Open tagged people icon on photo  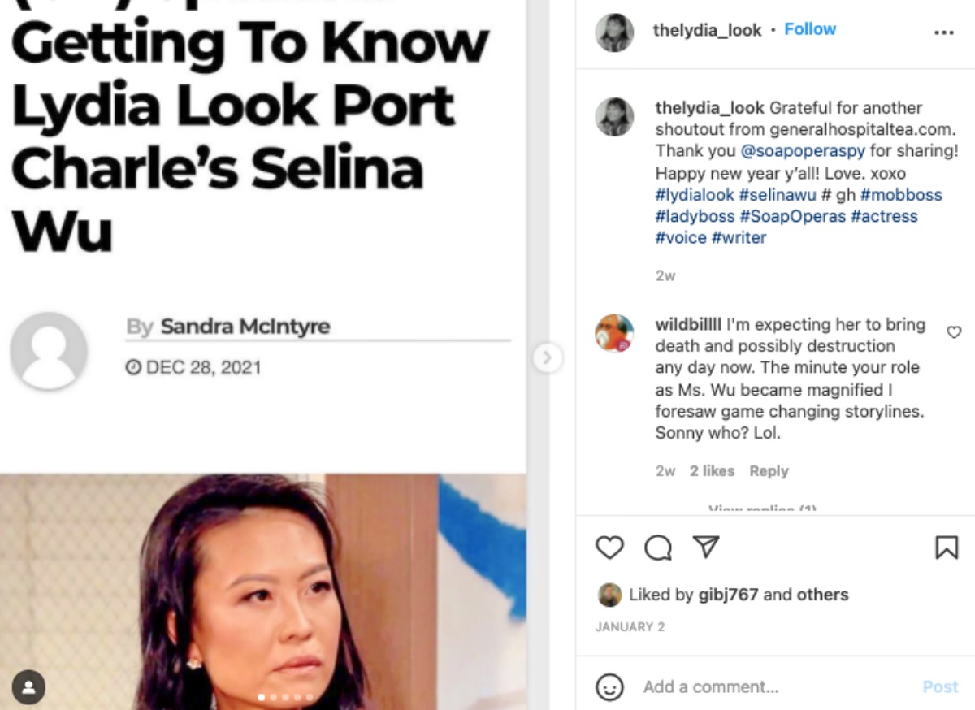coord(29,687)
